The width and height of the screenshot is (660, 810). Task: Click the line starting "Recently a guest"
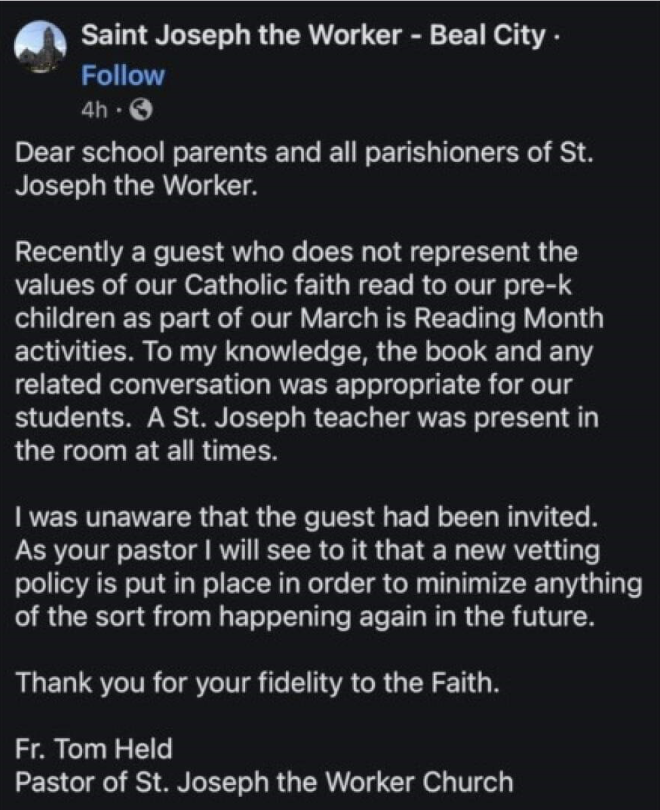point(295,253)
